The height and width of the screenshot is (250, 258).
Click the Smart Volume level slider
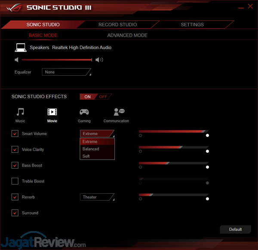click(x=174, y=131)
